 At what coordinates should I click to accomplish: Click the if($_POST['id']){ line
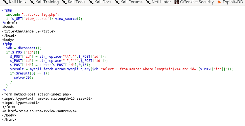pos(23,52)
